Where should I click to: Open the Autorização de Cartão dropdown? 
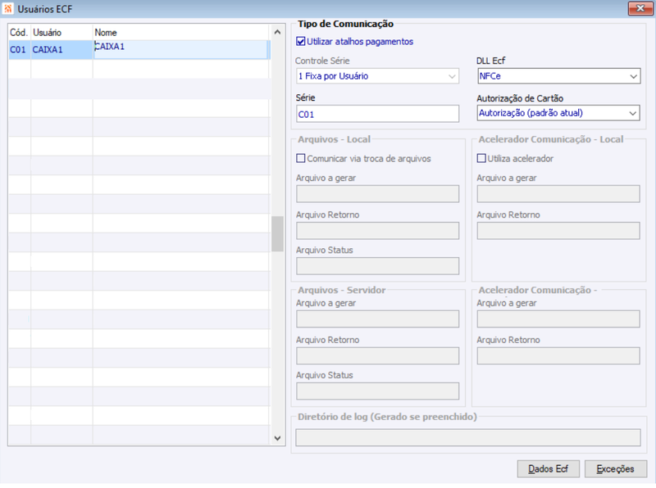pyautogui.click(x=558, y=113)
